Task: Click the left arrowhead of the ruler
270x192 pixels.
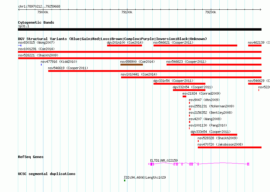Action: pyautogui.click(x=19, y=10)
